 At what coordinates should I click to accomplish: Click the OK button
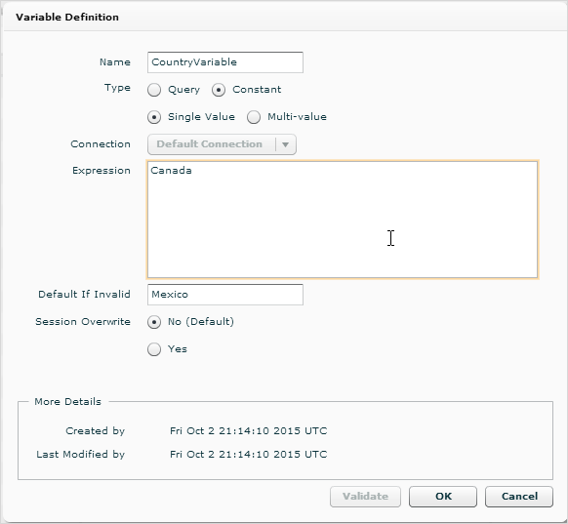pos(443,497)
